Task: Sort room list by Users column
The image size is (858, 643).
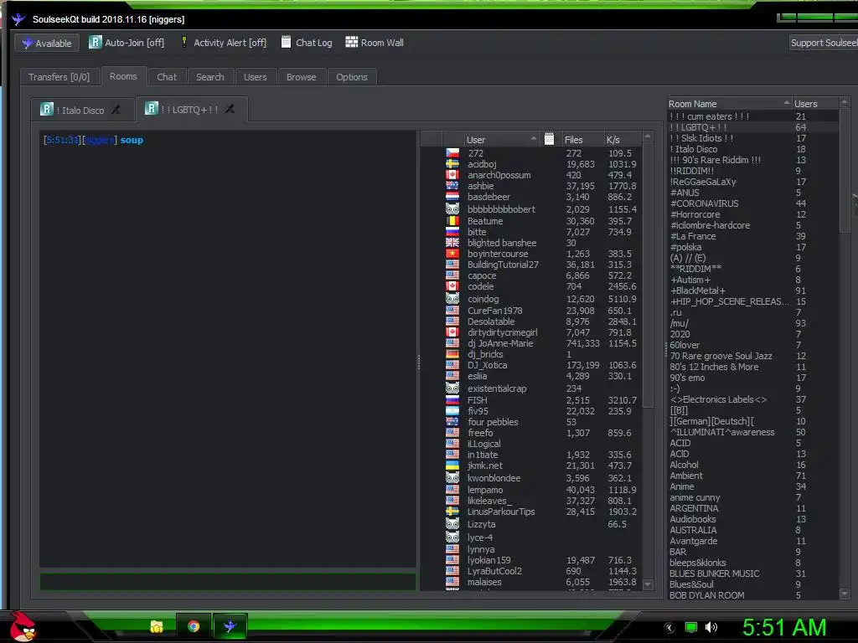Action: [814, 103]
